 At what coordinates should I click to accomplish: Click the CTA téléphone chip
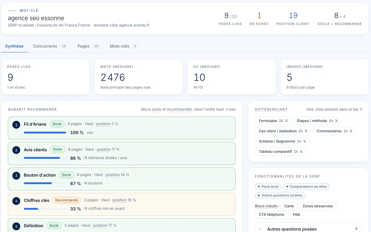(x=271, y=215)
